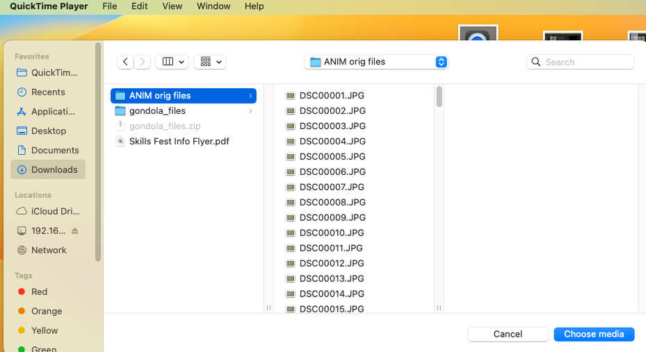Go back with the left chevron button
The image size is (646, 352).
pyautogui.click(x=125, y=62)
